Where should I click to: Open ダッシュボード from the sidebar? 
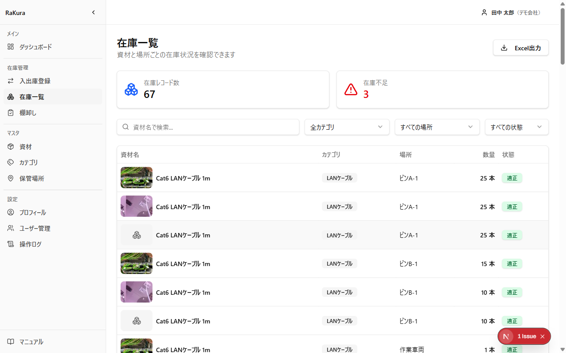pyautogui.click(x=53, y=47)
